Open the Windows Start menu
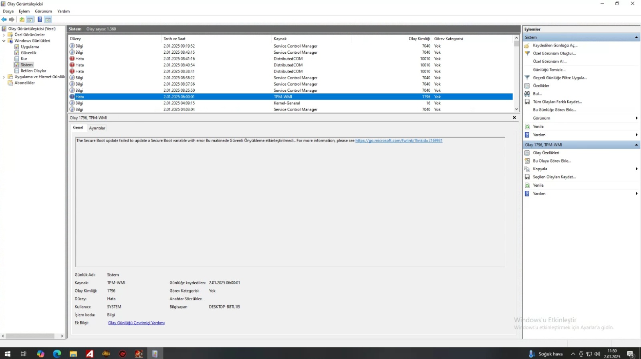Image resolution: width=641 pixels, height=359 pixels. pos(7,354)
